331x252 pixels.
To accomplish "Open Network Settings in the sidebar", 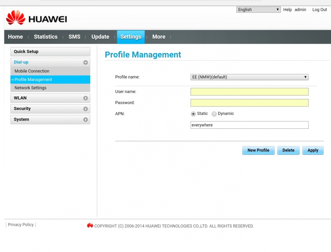I will [x=50, y=88].
